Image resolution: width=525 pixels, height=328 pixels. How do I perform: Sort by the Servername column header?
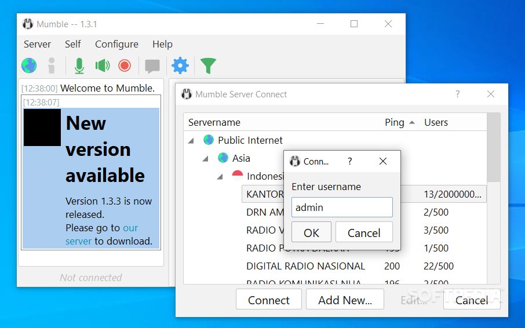pos(214,122)
